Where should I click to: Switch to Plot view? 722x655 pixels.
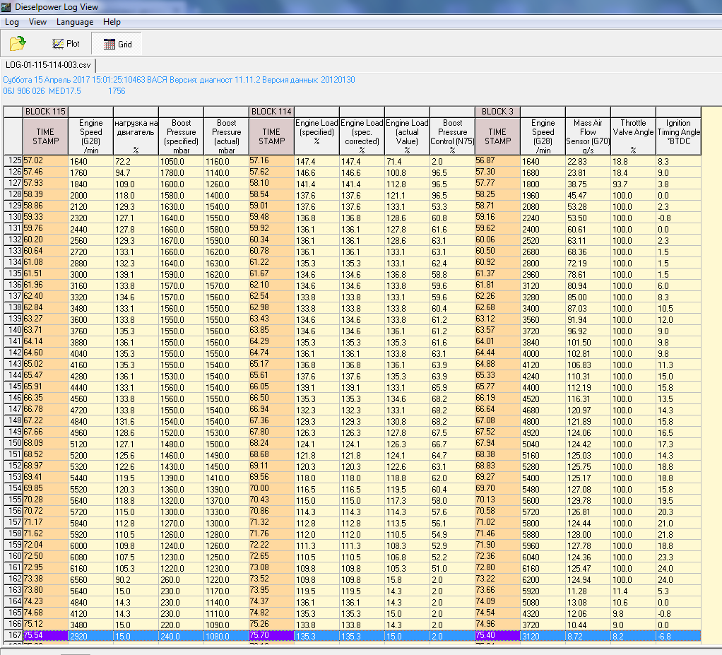point(66,44)
